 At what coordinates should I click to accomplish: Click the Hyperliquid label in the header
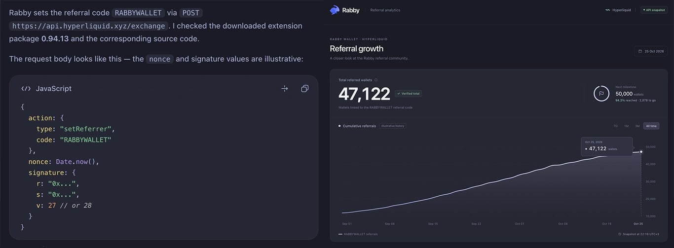[622, 10]
